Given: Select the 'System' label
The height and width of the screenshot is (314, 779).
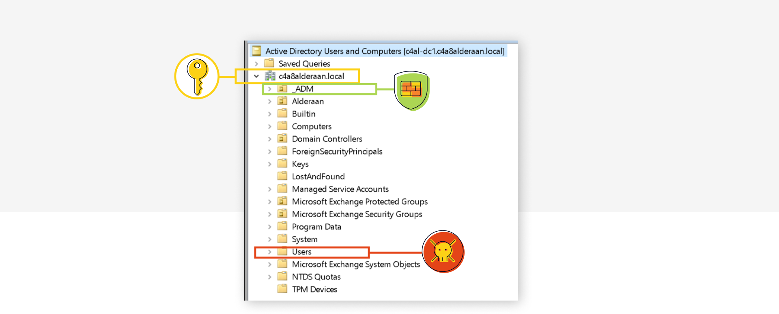Looking at the screenshot, I should [305, 239].
